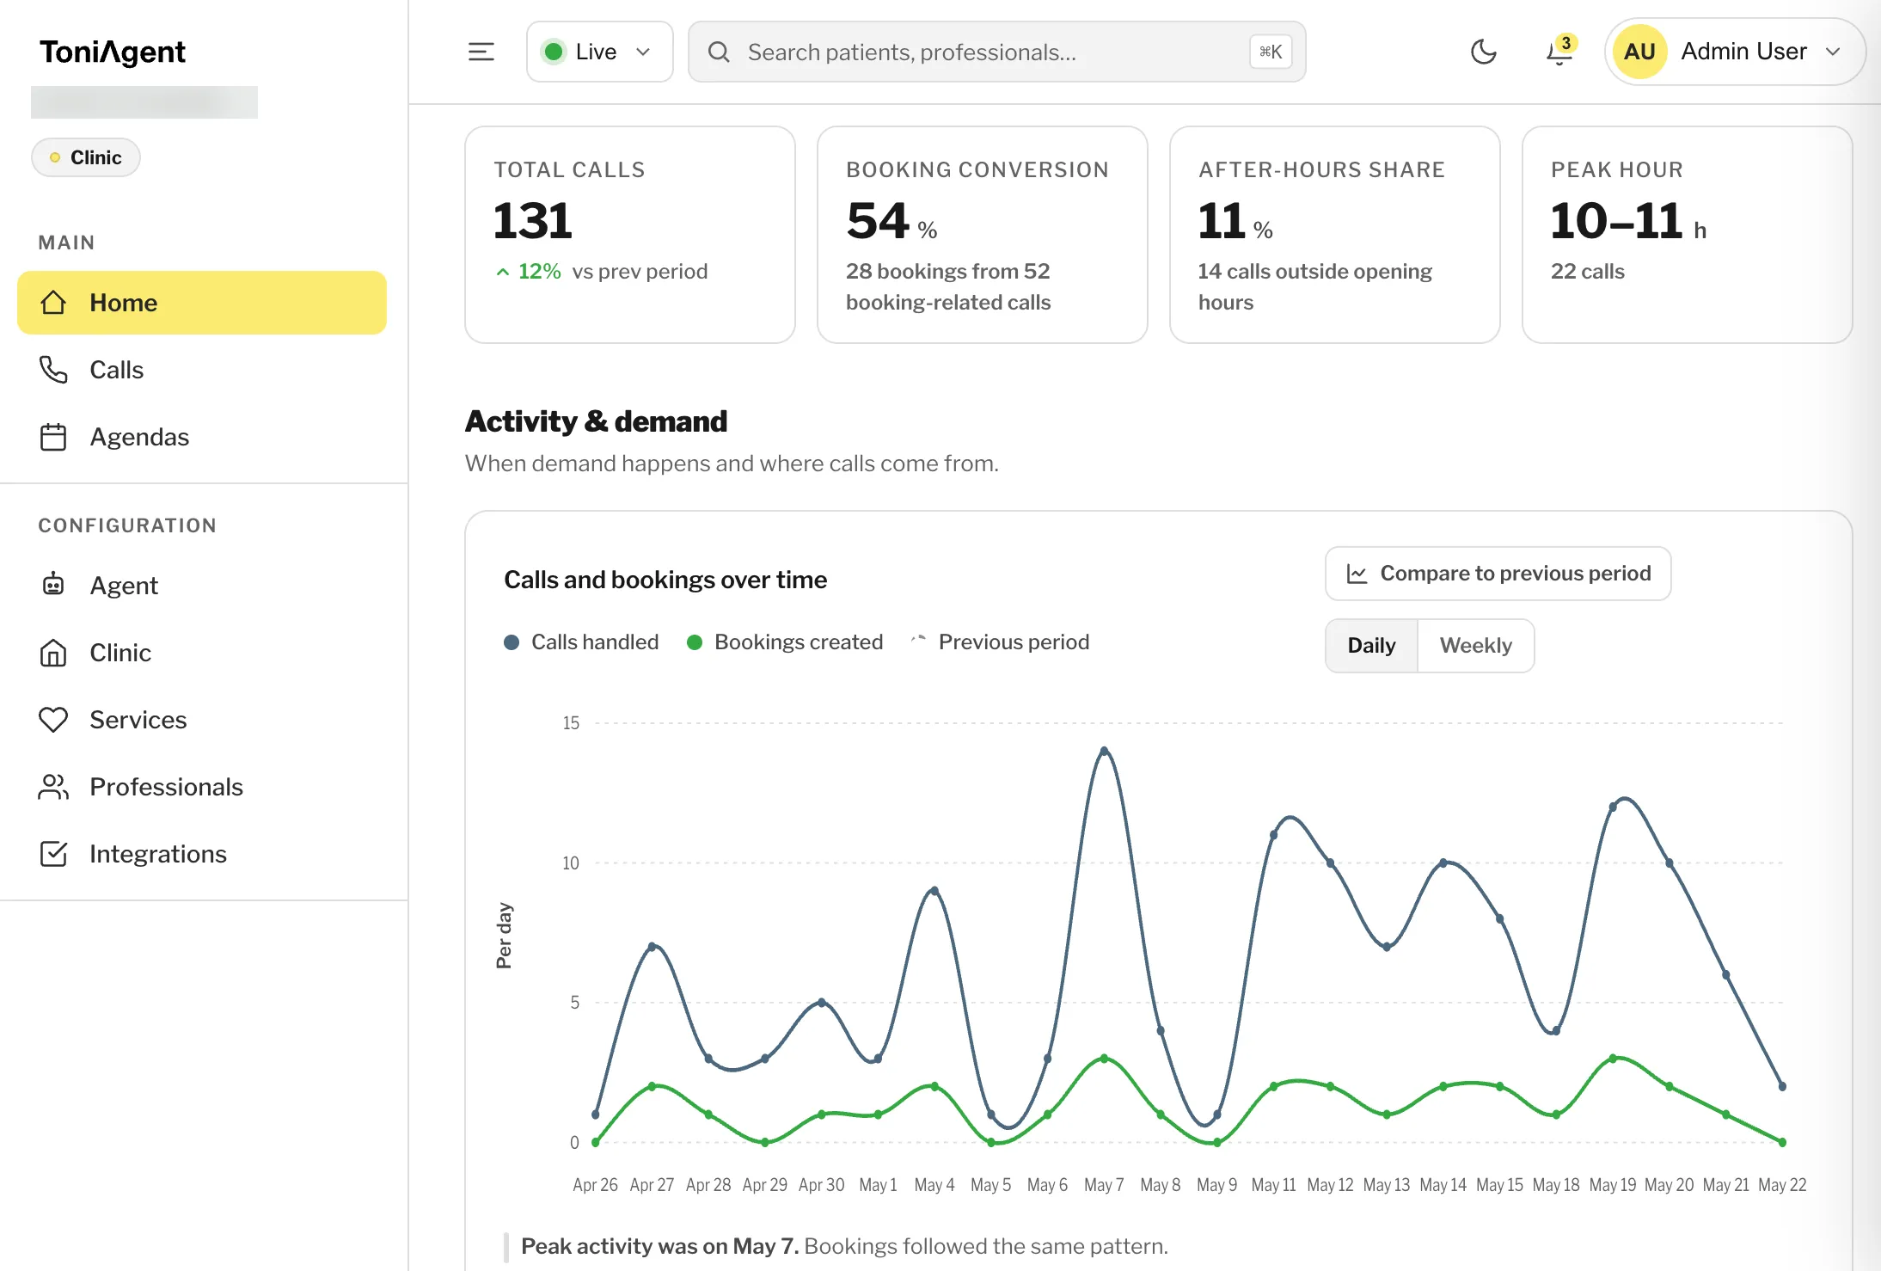Toggle the sidebar hamburger menu icon
1881x1271 pixels.
point(481,52)
